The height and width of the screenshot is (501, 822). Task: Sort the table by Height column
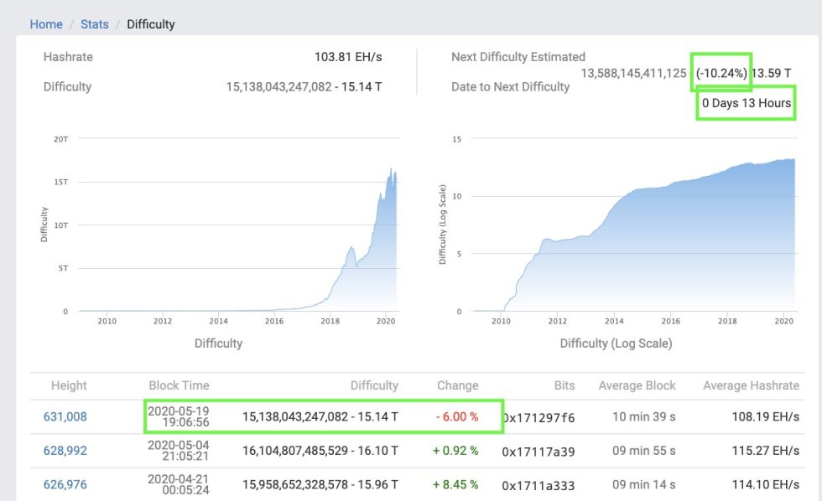pyautogui.click(x=68, y=385)
